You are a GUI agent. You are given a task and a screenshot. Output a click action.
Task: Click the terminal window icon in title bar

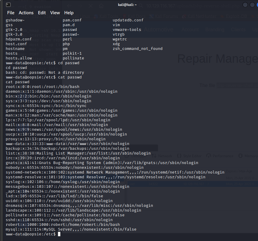click(8, 5)
